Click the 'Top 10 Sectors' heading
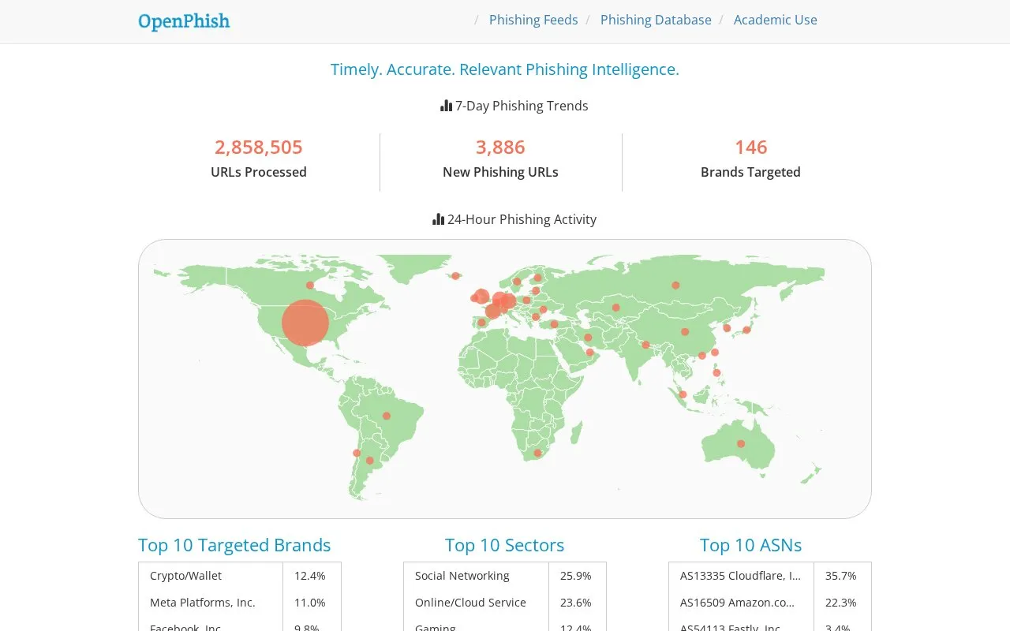 [x=505, y=545]
